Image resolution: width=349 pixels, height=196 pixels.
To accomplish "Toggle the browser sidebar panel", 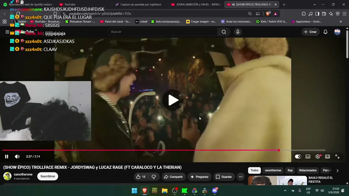I will [317, 14].
